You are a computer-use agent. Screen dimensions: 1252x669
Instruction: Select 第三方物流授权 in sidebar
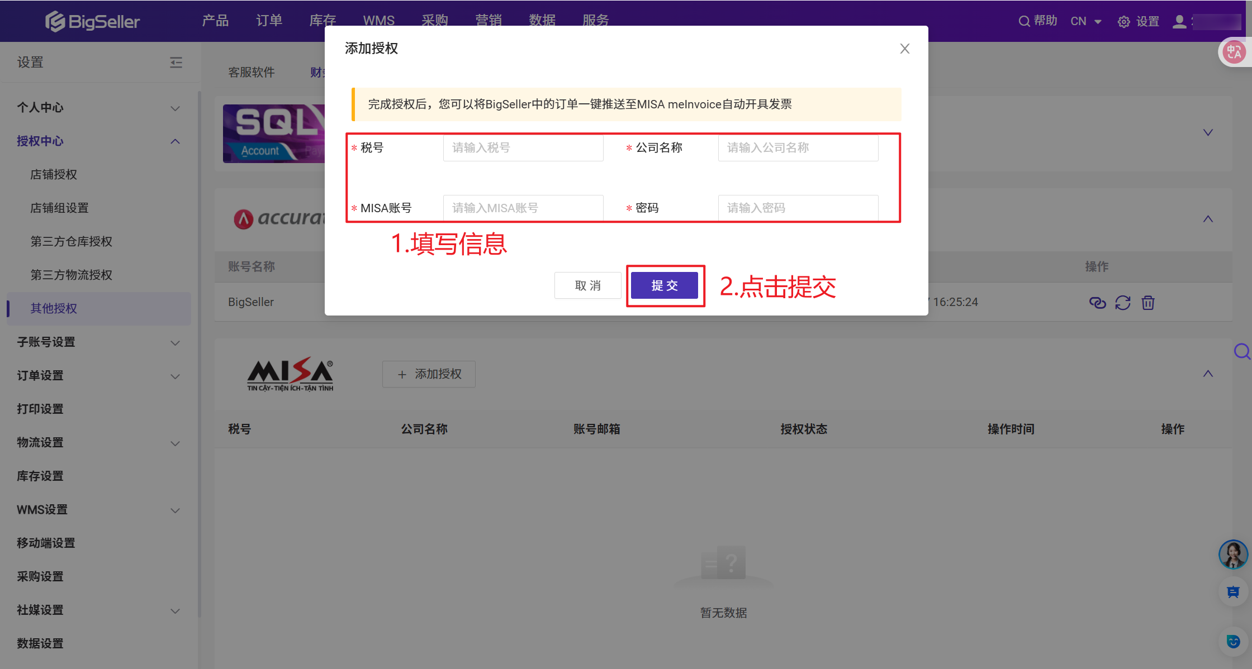click(x=71, y=275)
